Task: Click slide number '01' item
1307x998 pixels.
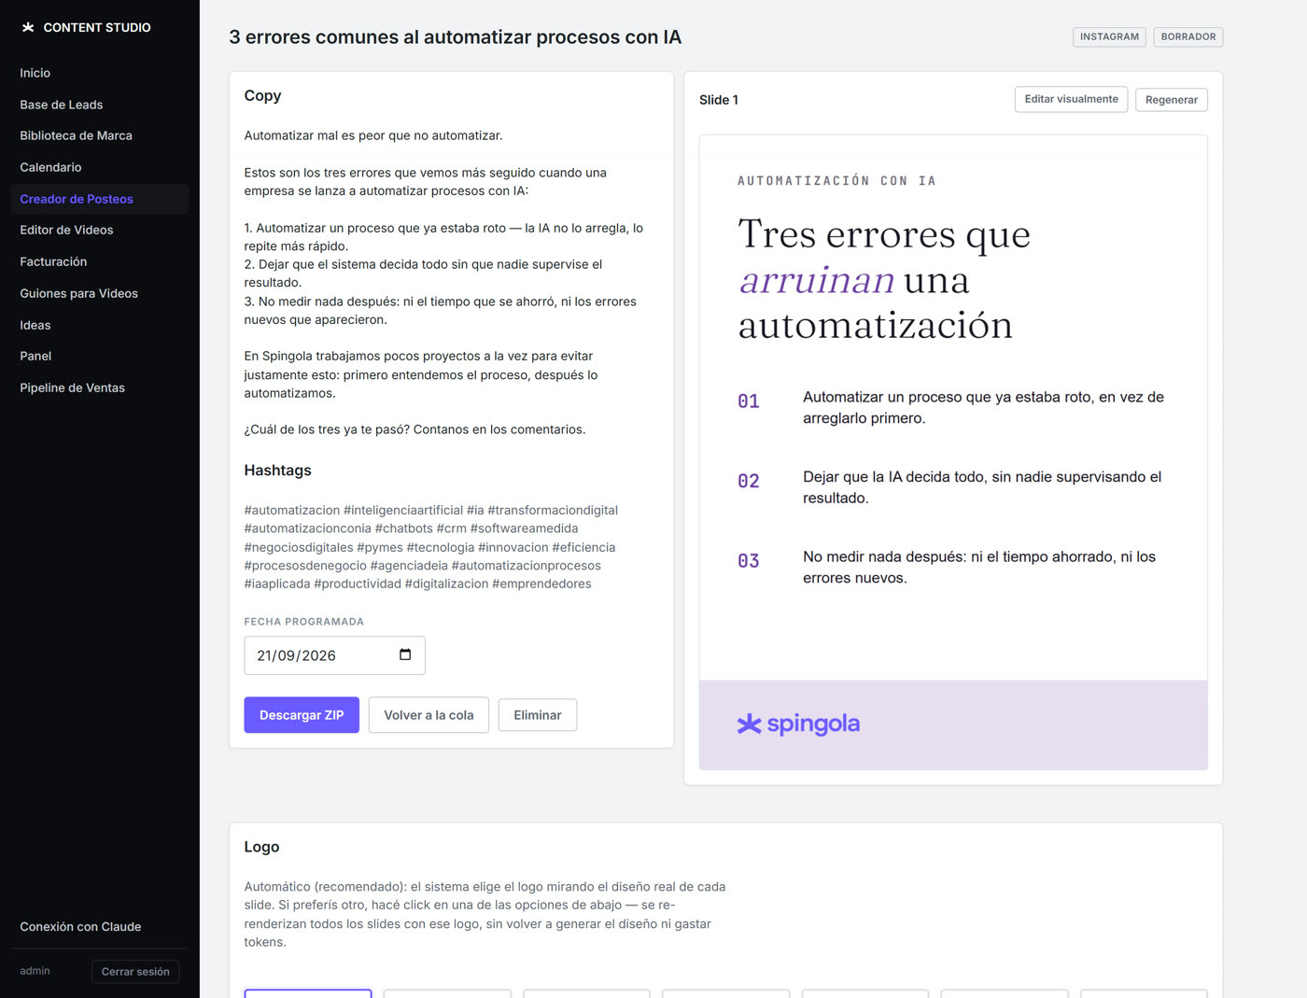Action: [x=749, y=401]
